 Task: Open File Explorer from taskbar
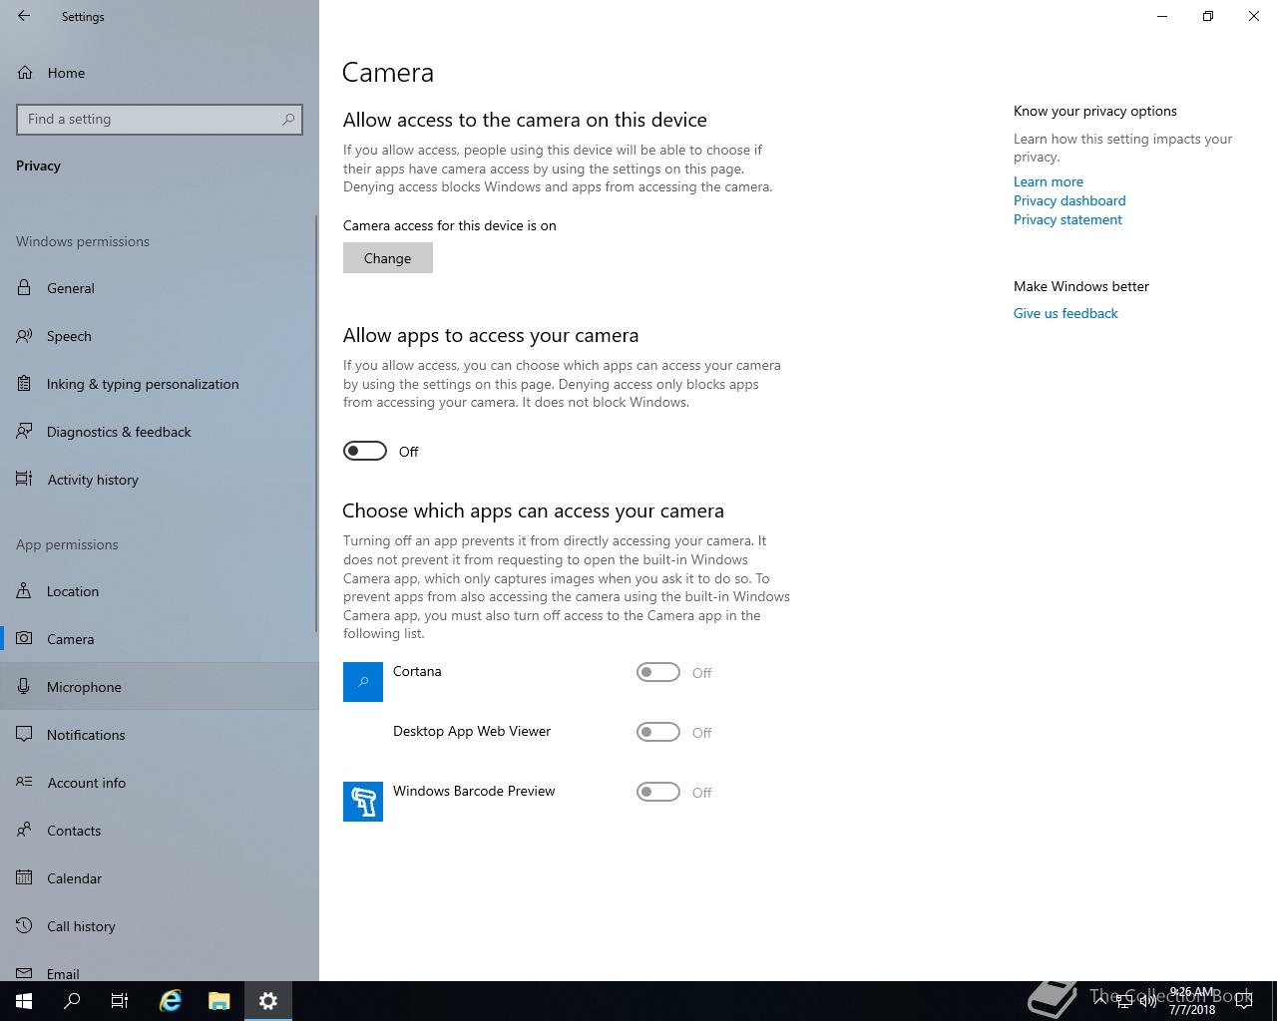pos(219,1001)
